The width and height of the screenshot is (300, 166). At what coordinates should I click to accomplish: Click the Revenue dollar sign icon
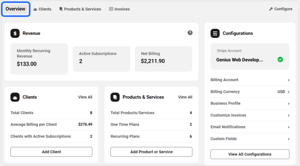[15, 33]
